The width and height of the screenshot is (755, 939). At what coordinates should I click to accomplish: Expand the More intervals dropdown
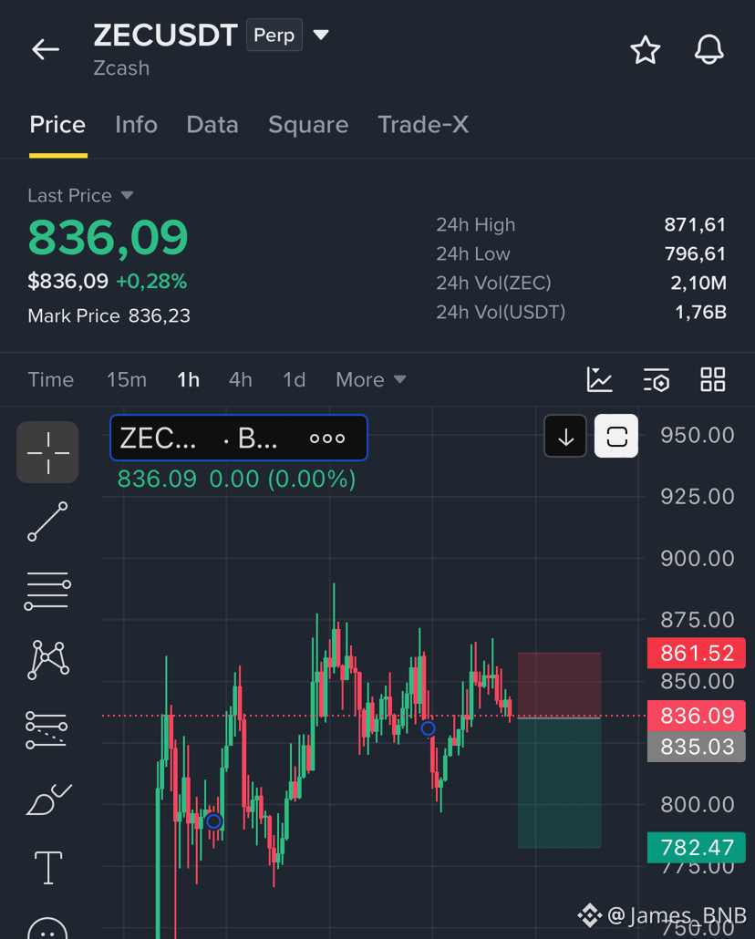click(x=371, y=379)
